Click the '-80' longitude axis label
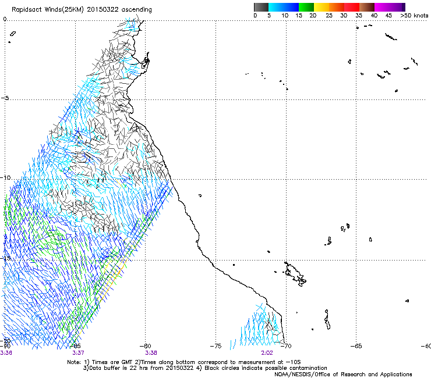The width and height of the screenshot is (431, 378). tap(146, 346)
